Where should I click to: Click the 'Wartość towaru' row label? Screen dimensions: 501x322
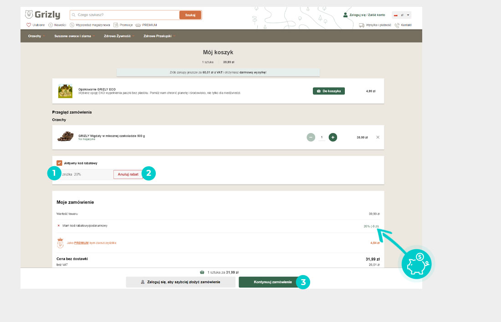(x=67, y=214)
